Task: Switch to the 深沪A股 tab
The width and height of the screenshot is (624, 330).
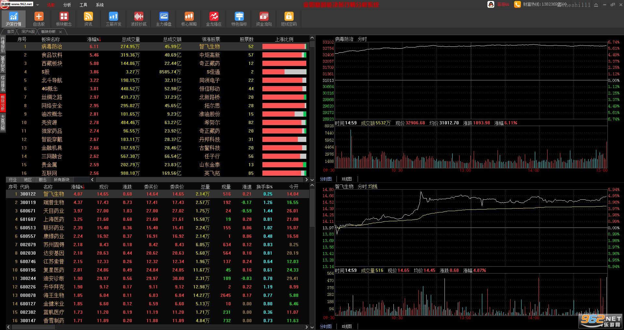Action: pos(28,32)
